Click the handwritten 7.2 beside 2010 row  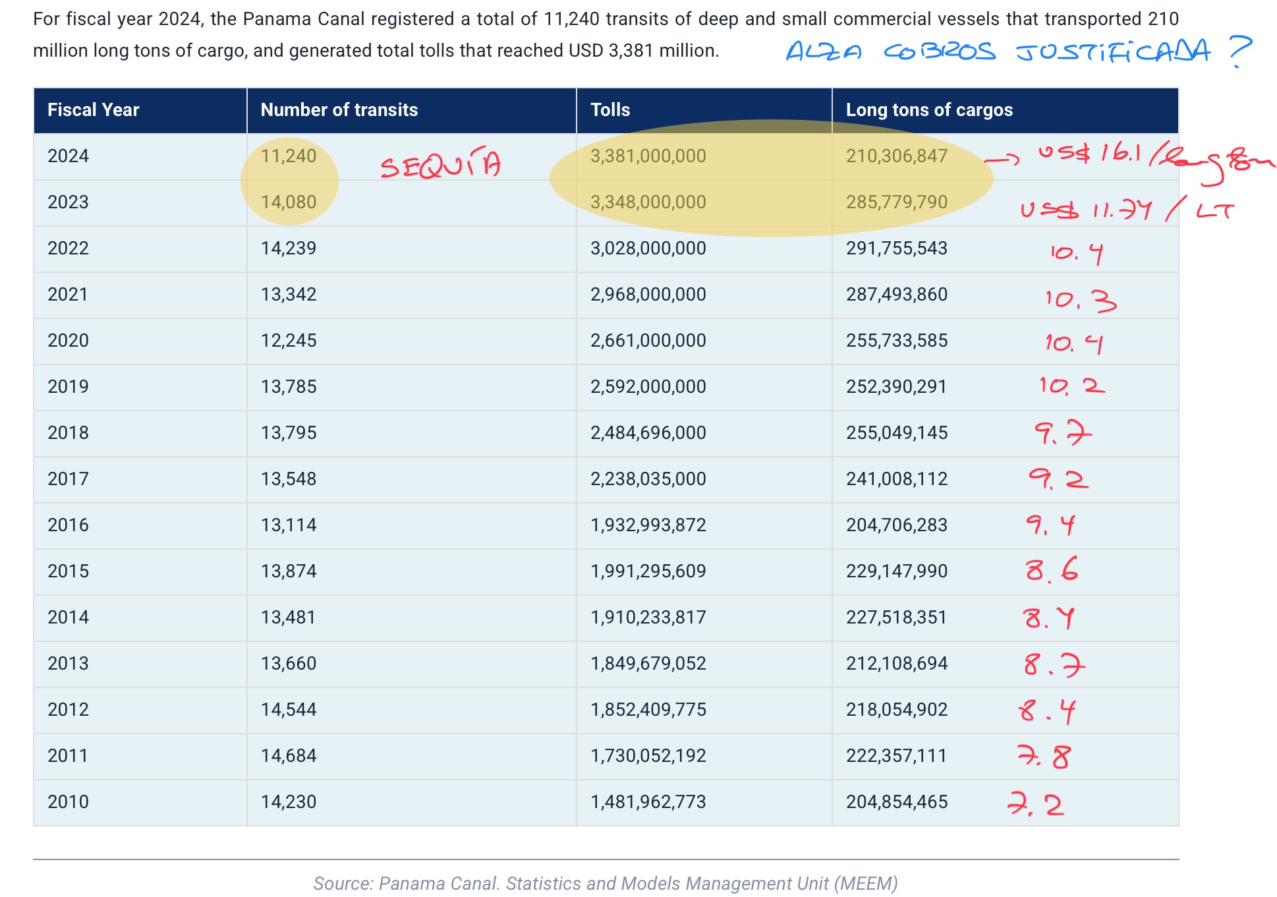[x=1036, y=804]
